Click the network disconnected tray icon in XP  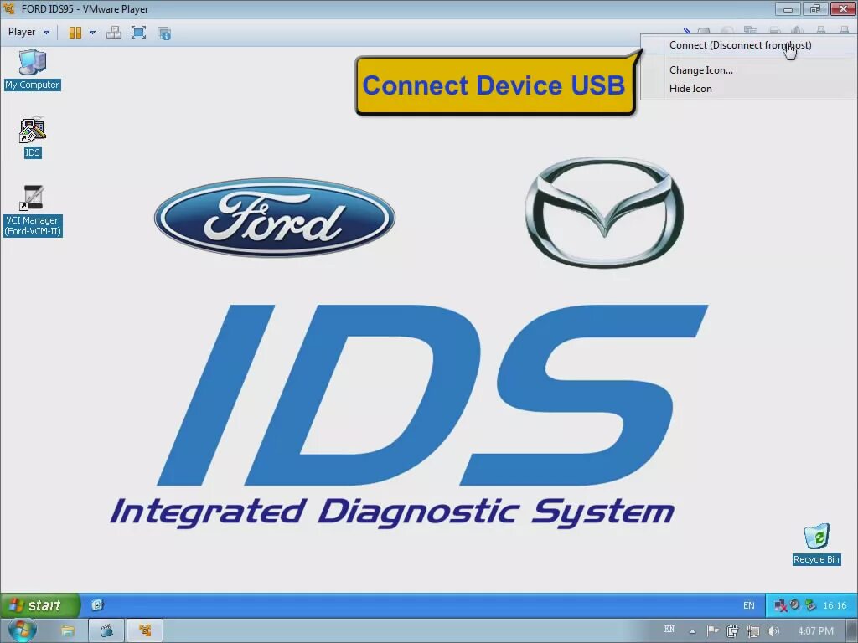(780, 605)
